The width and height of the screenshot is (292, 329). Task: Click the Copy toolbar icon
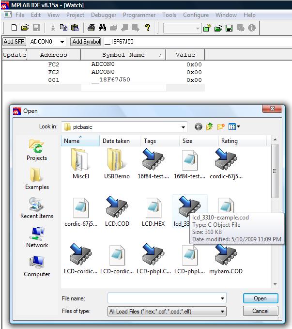coord(63,28)
